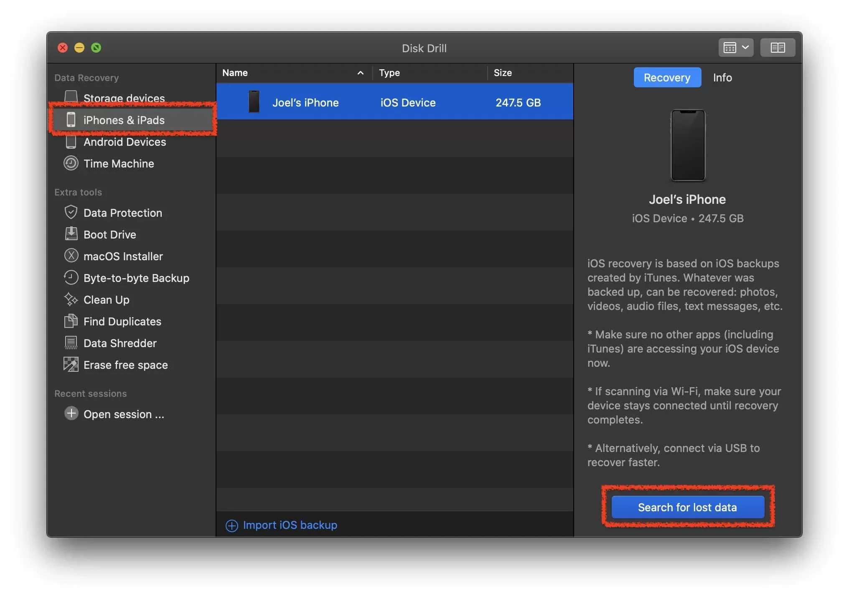Expand the Recent Sessions section
This screenshot has height=599, width=849.
pyautogui.click(x=90, y=393)
